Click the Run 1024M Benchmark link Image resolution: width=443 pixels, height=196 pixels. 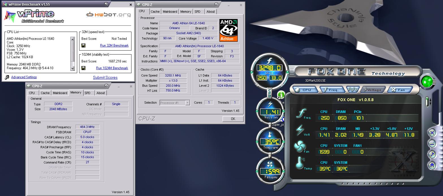pyautogui.click(x=112, y=68)
